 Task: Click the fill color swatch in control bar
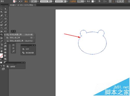click(x=14, y=1)
